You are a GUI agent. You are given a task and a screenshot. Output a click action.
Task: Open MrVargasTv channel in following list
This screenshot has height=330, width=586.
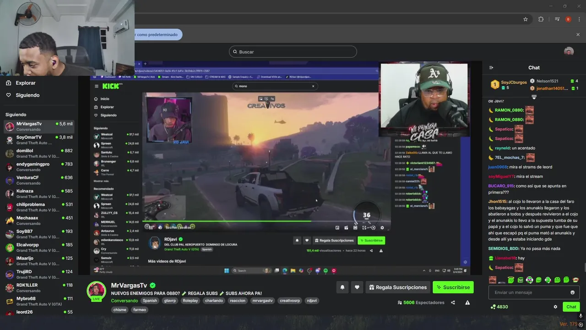coord(39,126)
